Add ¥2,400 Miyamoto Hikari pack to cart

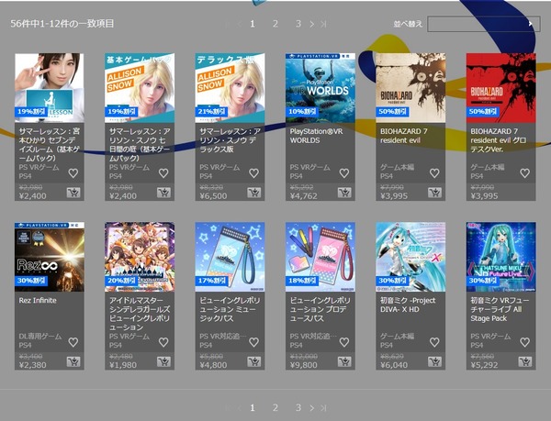pyautogui.click(x=73, y=193)
